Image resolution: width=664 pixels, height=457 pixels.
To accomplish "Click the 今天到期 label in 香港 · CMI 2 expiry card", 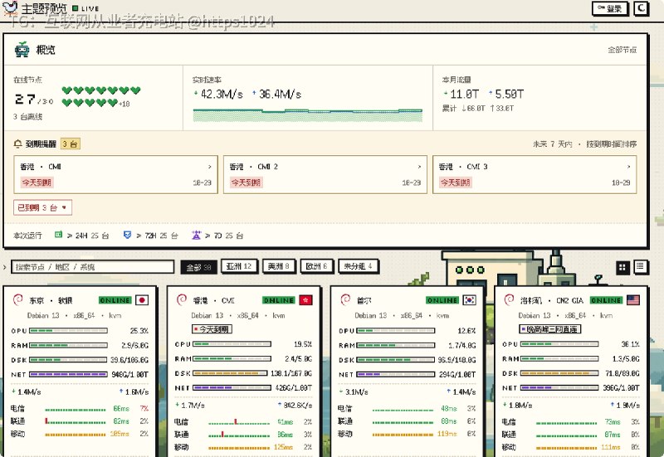I will [246, 182].
